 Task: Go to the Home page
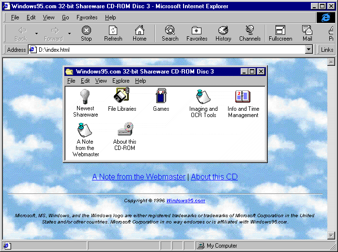[x=139, y=33]
